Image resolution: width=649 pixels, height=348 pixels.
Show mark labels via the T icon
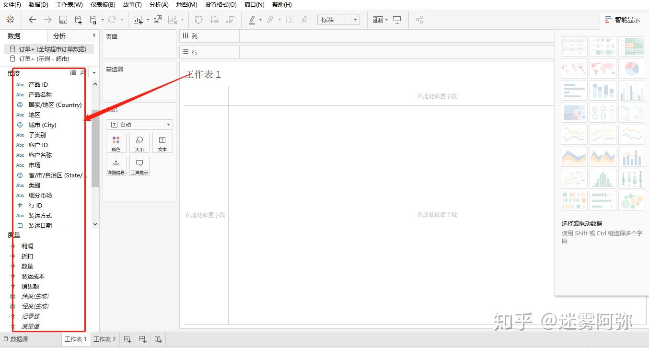290,20
